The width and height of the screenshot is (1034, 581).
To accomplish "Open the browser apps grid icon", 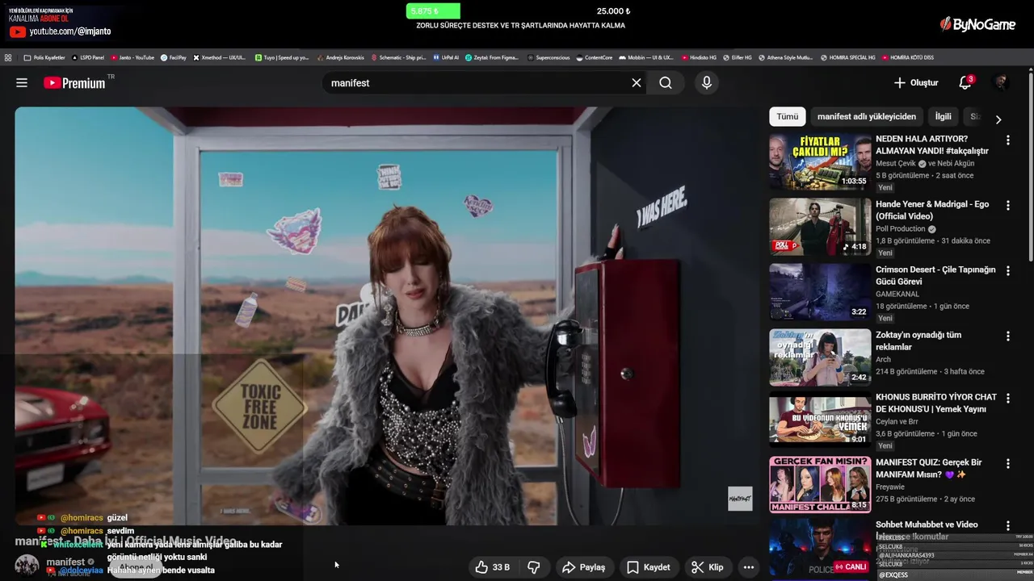I will tap(8, 58).
